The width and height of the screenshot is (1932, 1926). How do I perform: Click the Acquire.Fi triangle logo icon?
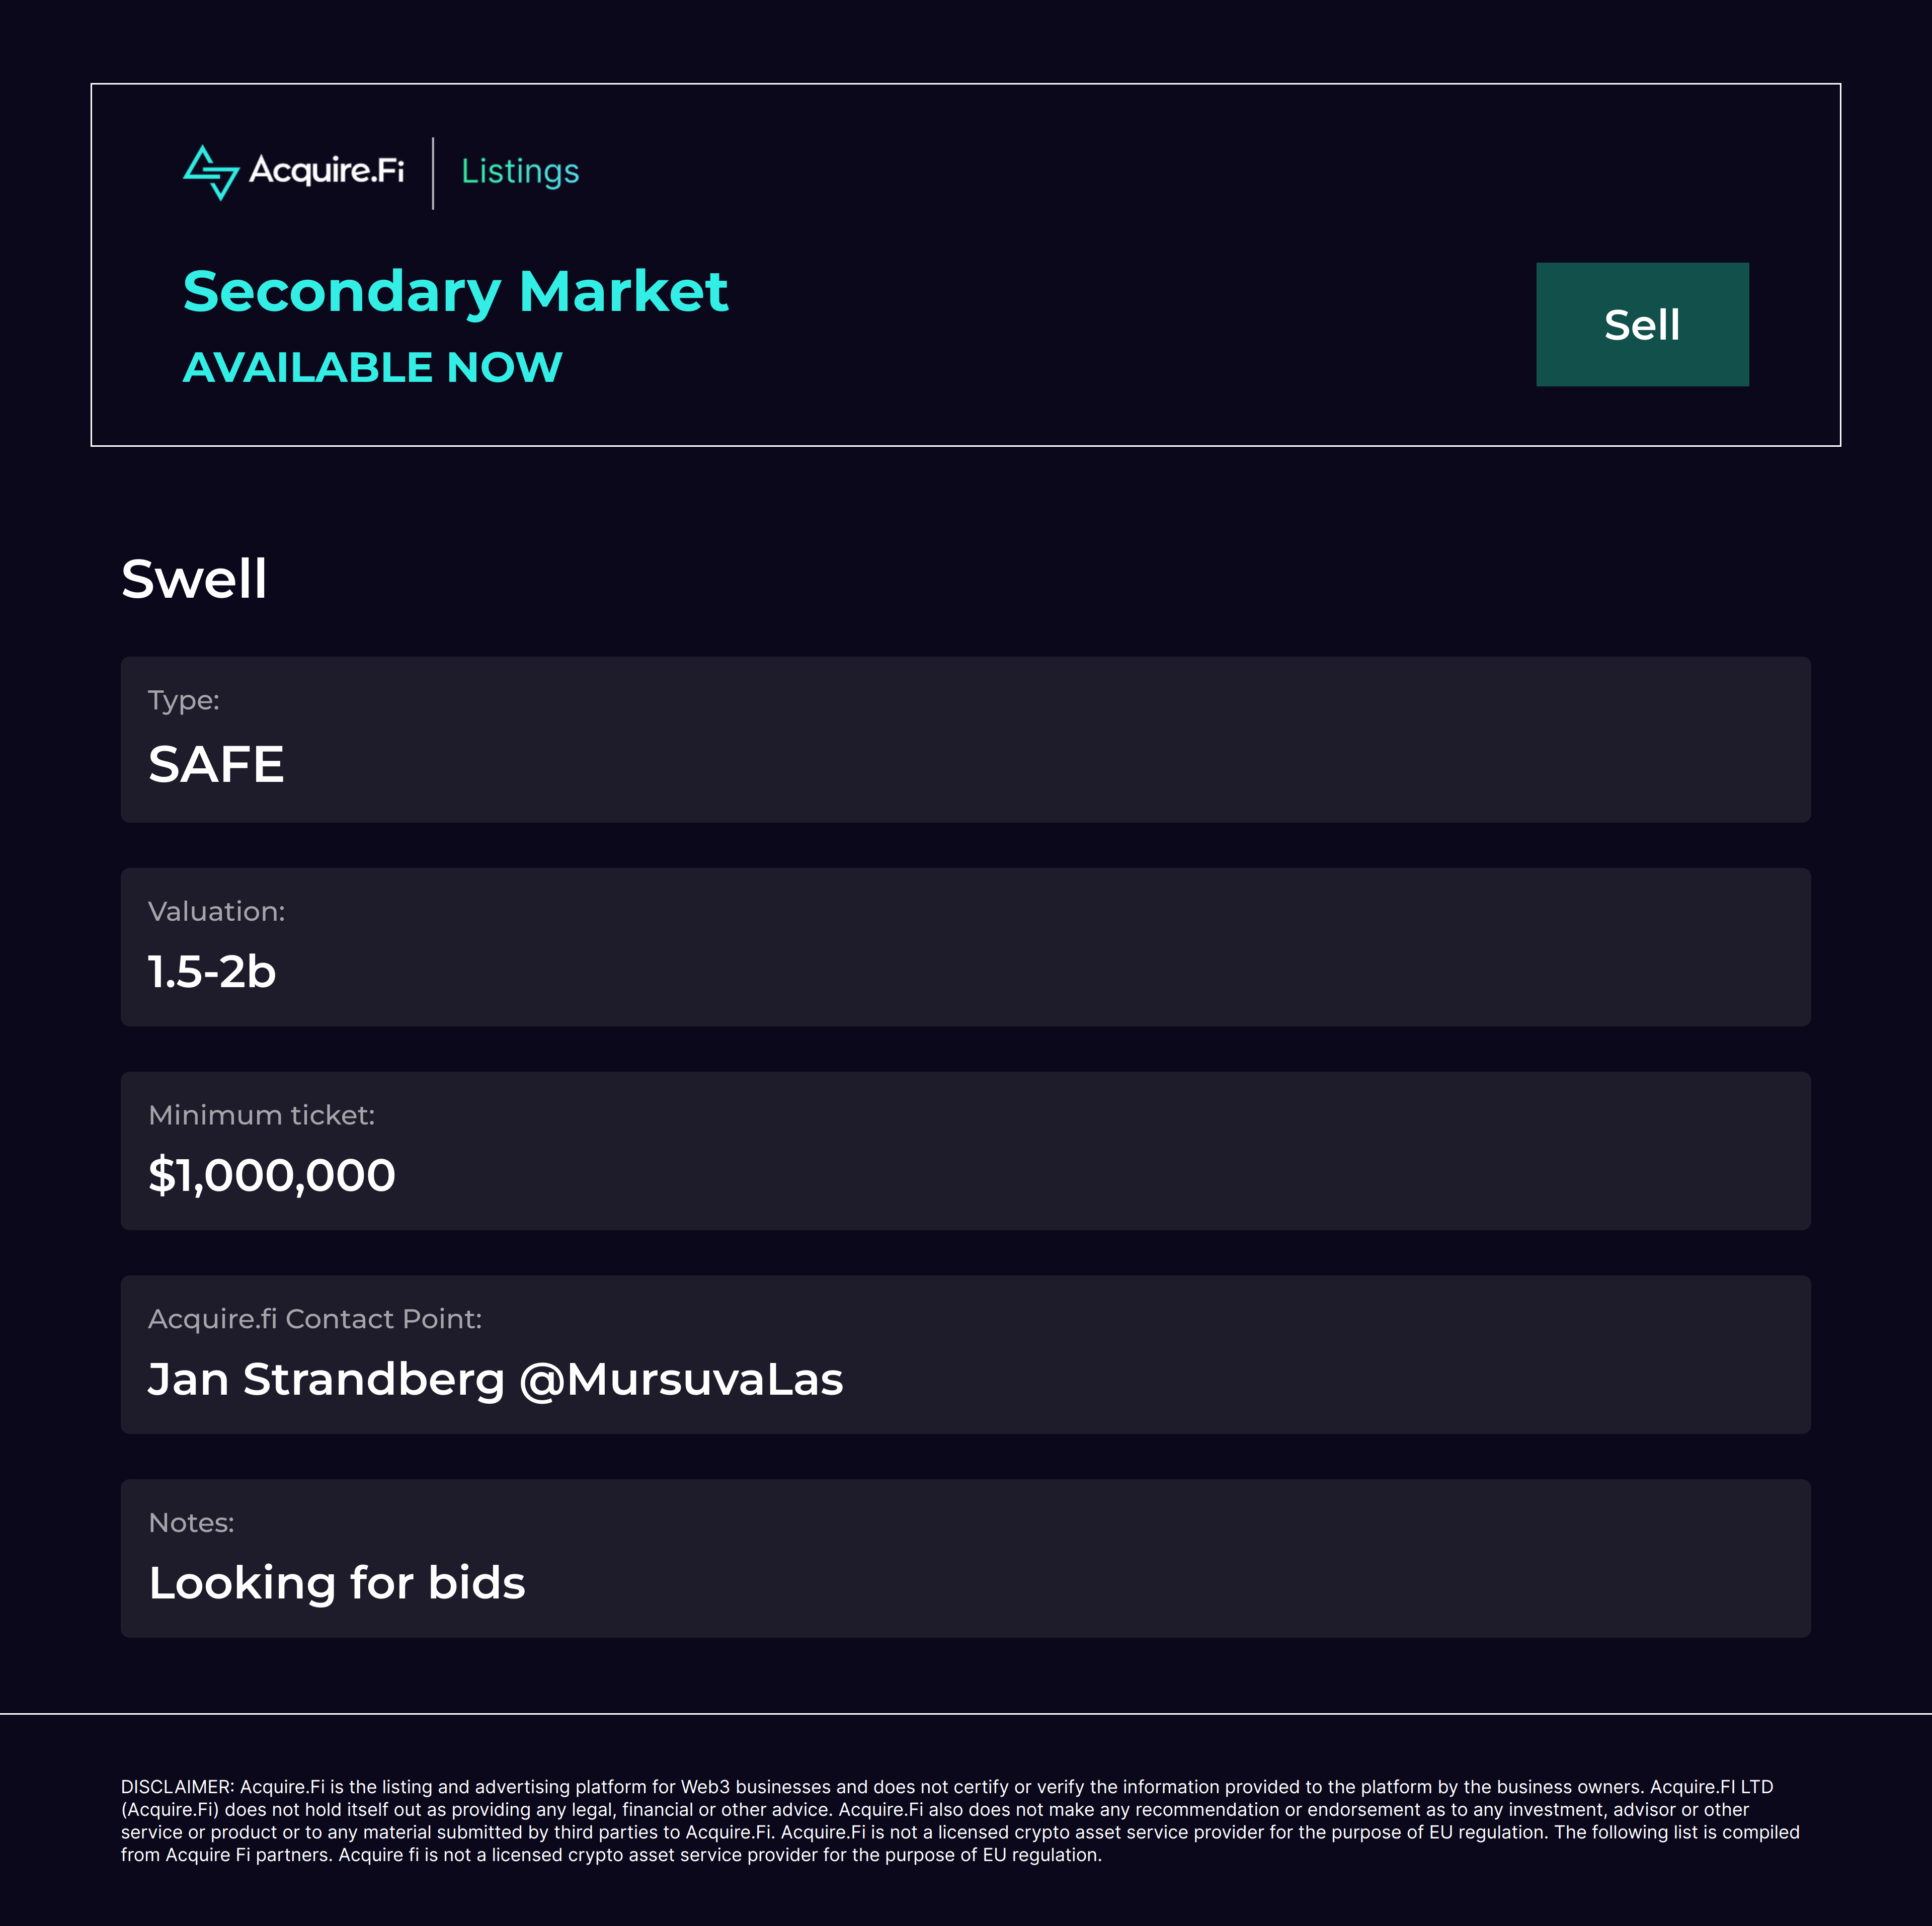211,172
